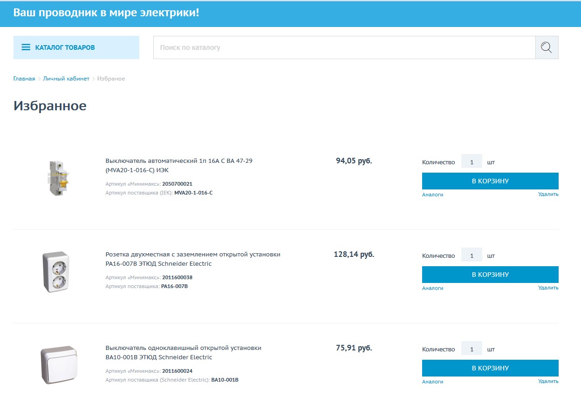Click the Избраное breadcrumb item
Screen dimensions: 581x410
(x=111, y=79)
